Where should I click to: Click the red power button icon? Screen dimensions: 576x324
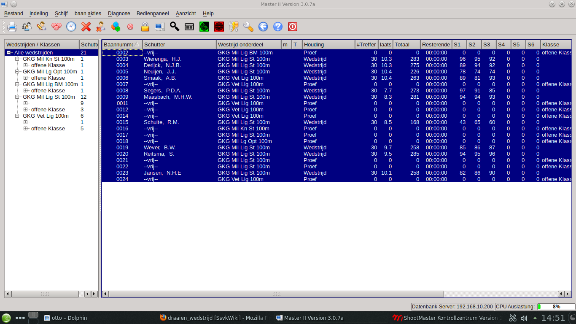pyautogui.click(x=293, y=27)
